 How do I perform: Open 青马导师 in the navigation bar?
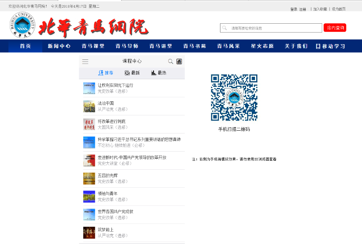pos(127,46)
